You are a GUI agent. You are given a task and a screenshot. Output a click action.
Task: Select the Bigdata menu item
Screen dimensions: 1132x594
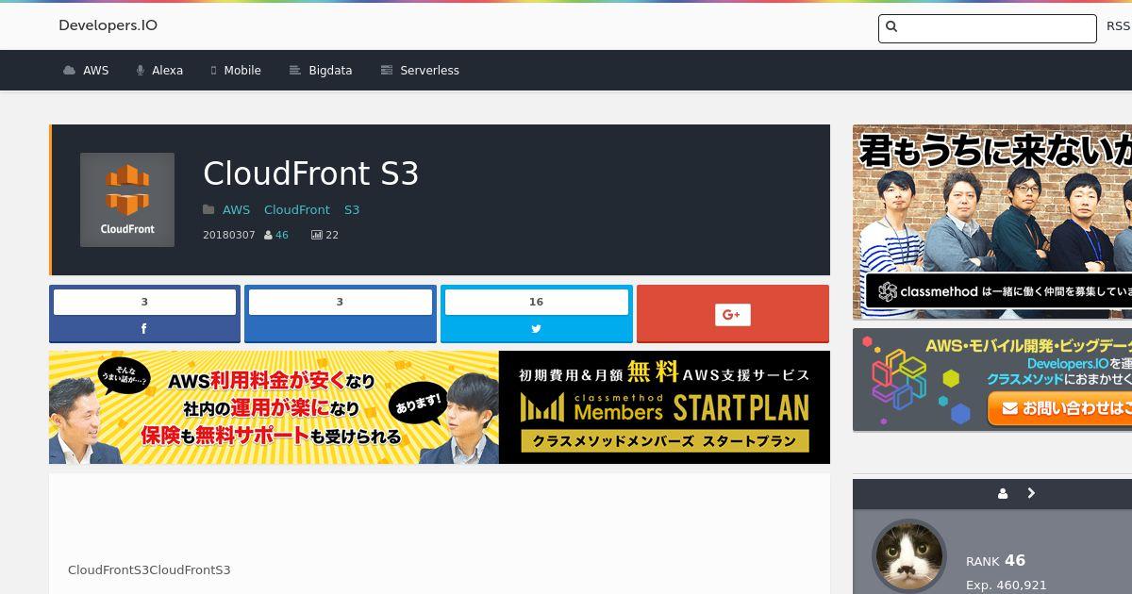[x=321, y=71]
